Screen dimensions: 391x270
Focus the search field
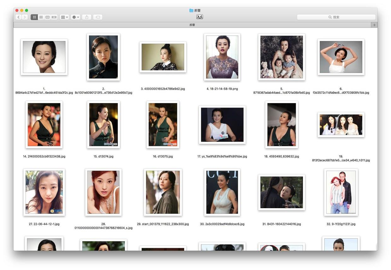(336, 17)
